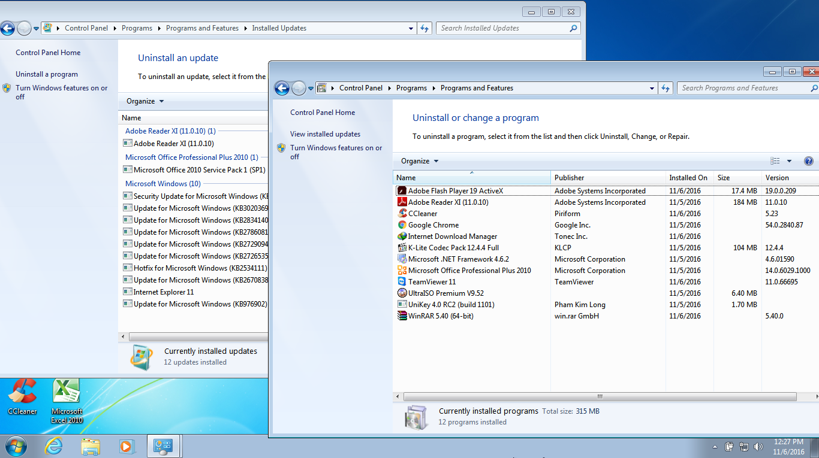Select the Adobe Reader XI program icon
The image size is (819, 458).
click(x=402, y=202)
